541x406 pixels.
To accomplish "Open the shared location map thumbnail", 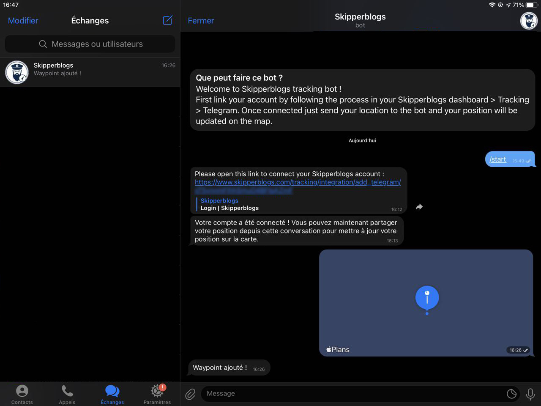I will 426,303.
